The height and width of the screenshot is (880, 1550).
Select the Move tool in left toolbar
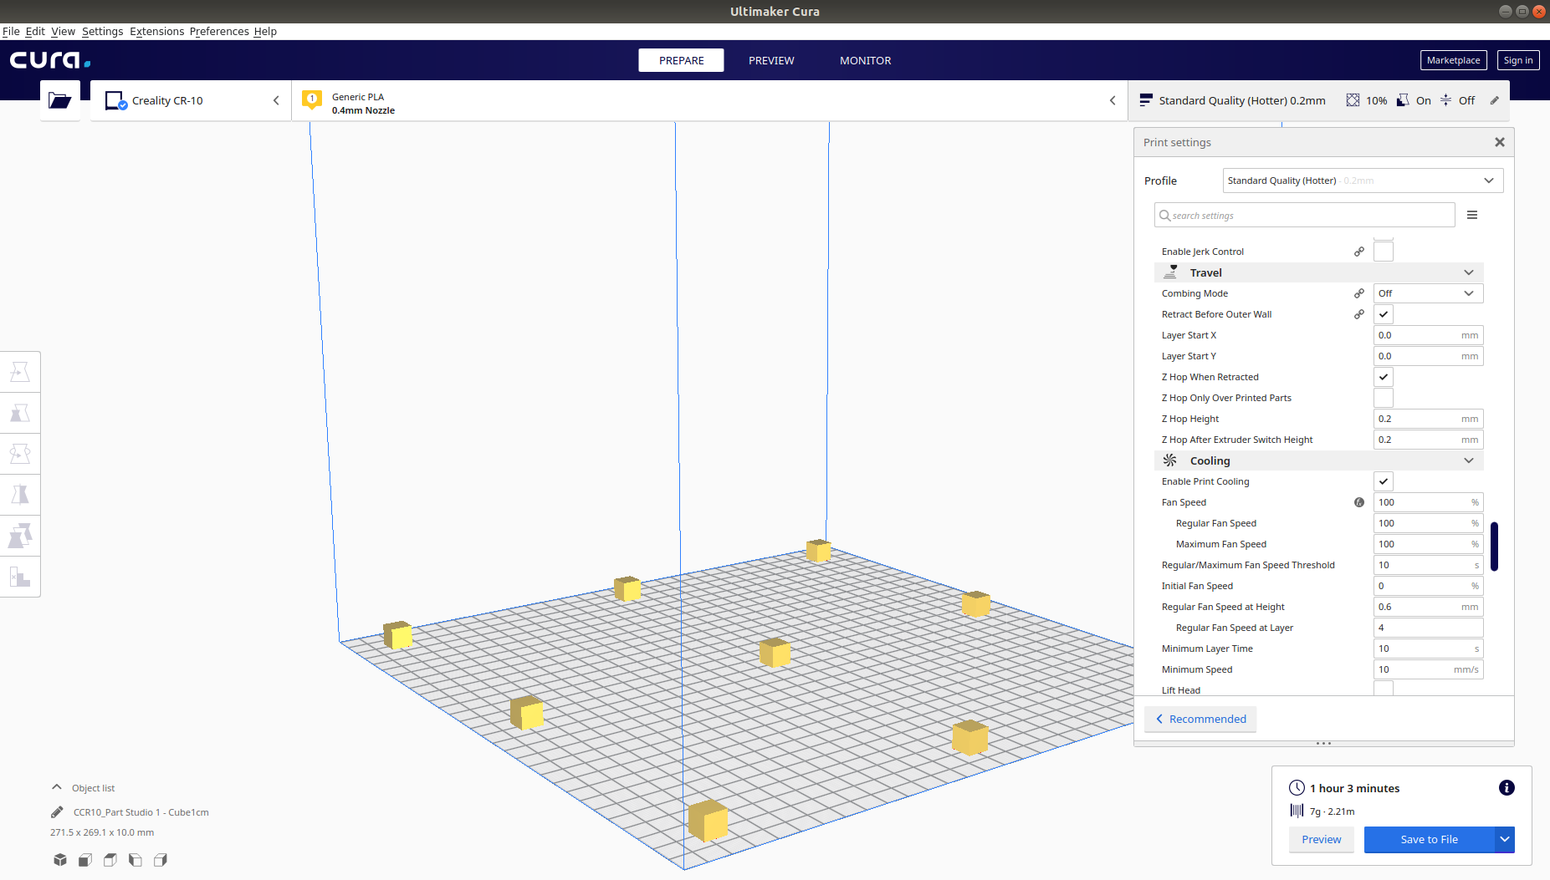click(20, 372)
